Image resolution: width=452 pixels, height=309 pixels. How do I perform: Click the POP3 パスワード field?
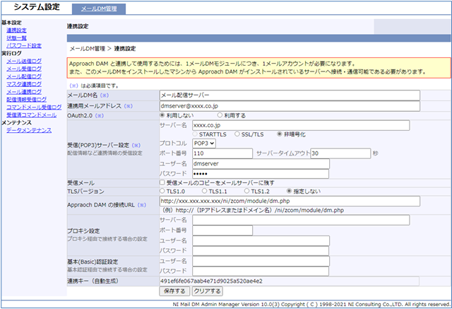pyautogui.click(x=261, y=174)
